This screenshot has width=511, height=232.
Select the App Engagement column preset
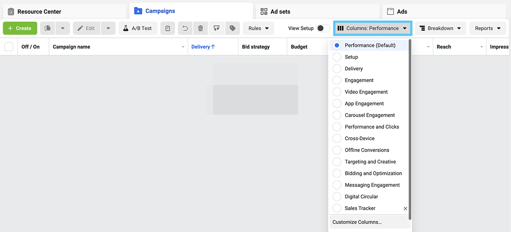(369, 103)
